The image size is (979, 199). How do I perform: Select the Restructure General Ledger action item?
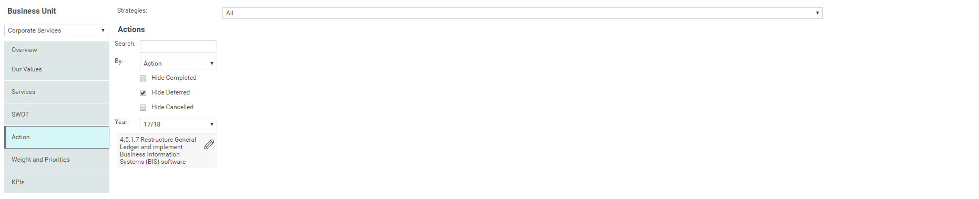click(x=159, y=151)
